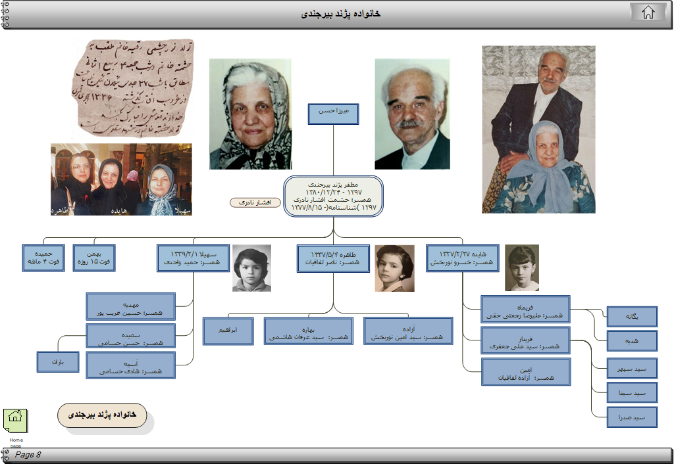Click the elderly woman's portrait in black scarf

click(x=251, y=114)
